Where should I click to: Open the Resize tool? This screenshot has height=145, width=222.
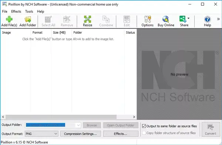(x=87, y=21)
